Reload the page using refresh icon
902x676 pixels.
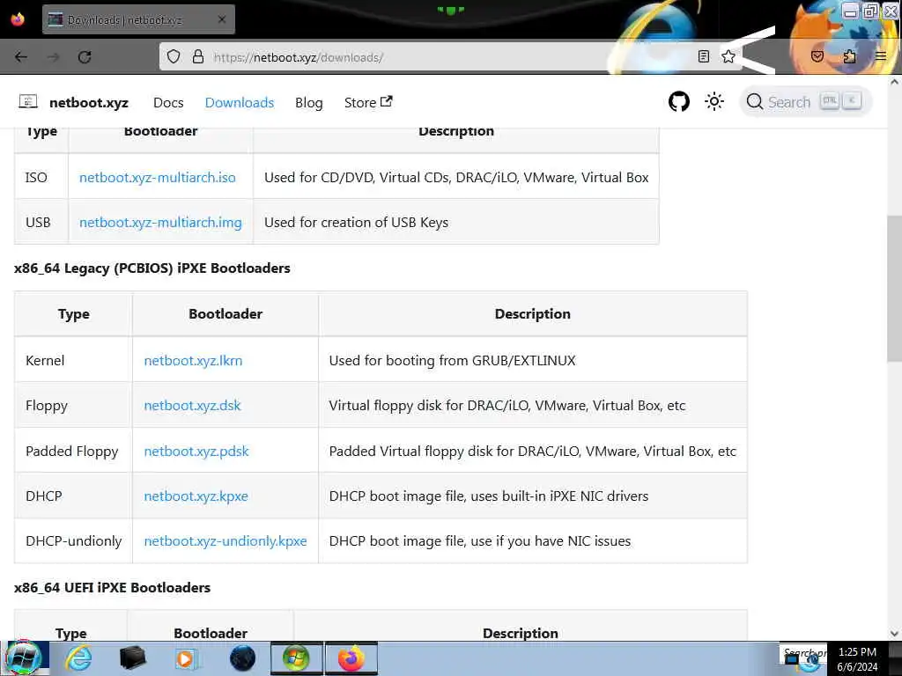coord(85,57)
